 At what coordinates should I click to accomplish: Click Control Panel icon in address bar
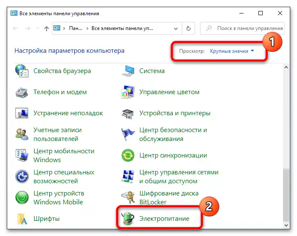click(x=57, y=28)
